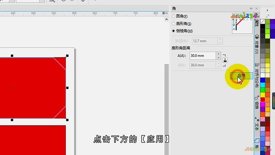Switch to the 角 corner docker tab
The width and height of the screenshot is (275, 155).
256,143
